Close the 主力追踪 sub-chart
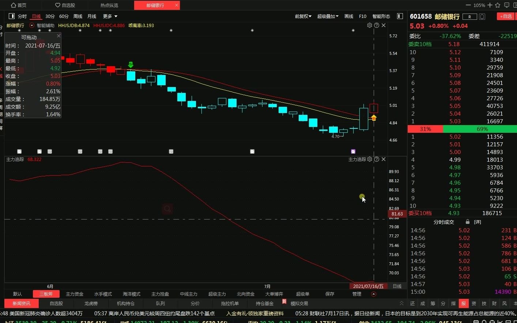The image size is (517, 323). coord(384,159)
